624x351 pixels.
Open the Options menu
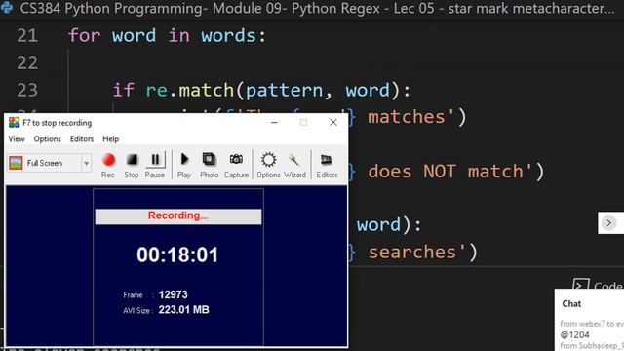[48, 138]
